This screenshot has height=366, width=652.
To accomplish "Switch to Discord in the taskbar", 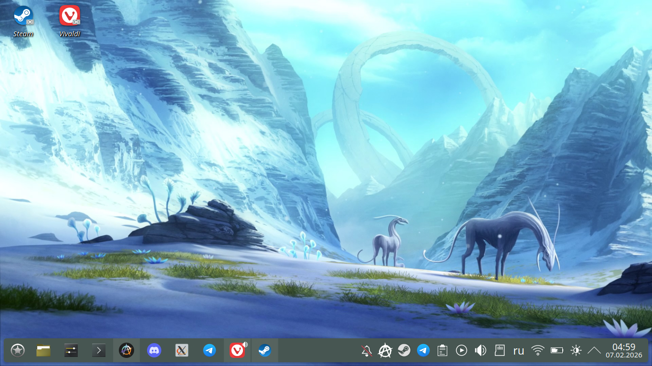I will point(154,351).
